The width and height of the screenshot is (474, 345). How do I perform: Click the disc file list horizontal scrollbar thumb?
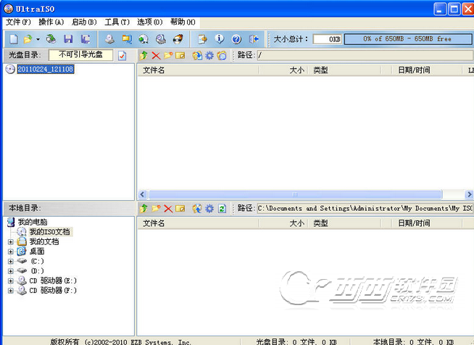[295, 194]
